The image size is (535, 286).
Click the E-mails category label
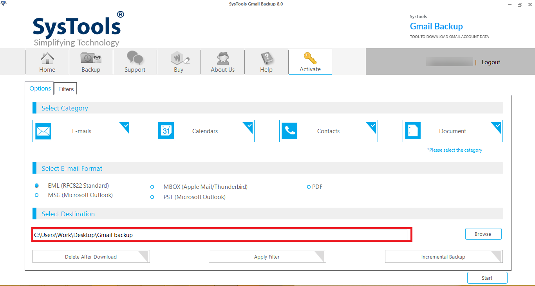point(82,131)
